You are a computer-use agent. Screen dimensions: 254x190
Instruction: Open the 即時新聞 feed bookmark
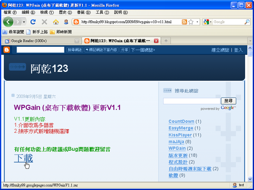pyautogui.click(x=61, y=32)
